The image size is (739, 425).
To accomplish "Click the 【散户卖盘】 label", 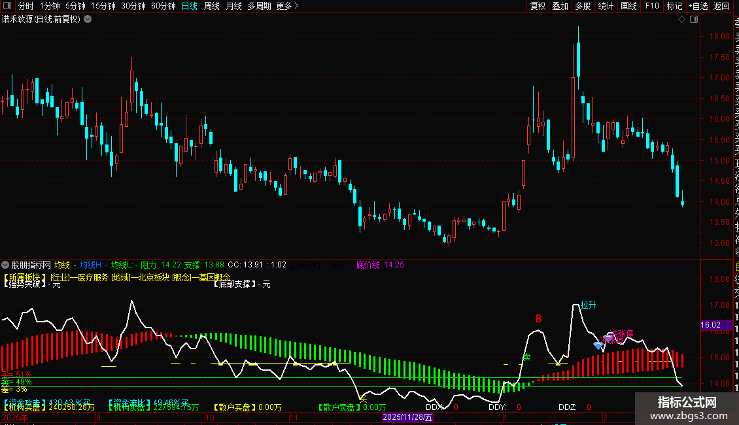I will 339,407.
